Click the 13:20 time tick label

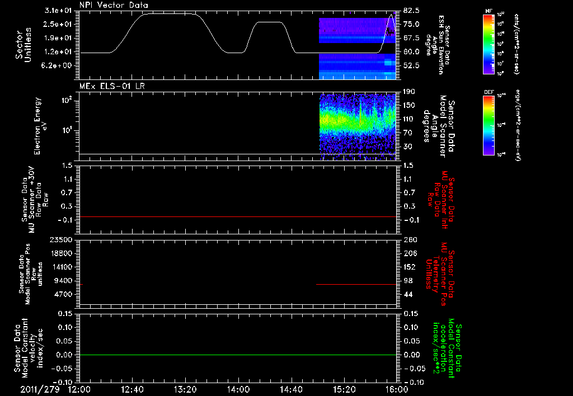pyautogui.click(x=185, y=389)
